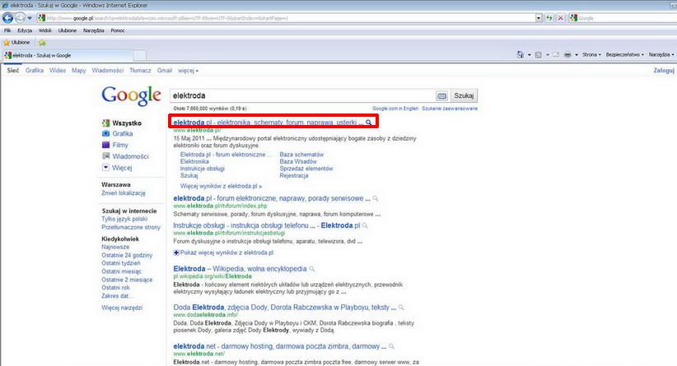Open Gmail from the top navigation
This screenshot has height=366, width=677.
[x=165, y=70]
